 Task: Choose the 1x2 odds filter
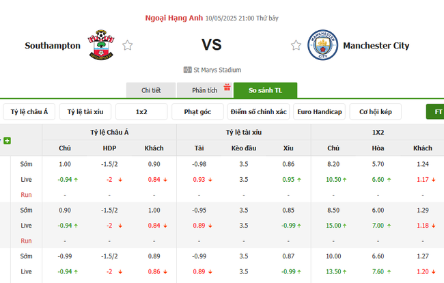[141, 111]
